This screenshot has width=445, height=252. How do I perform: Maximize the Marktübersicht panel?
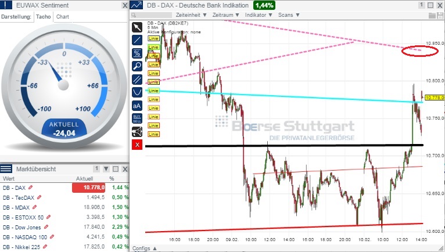(116, 169)
